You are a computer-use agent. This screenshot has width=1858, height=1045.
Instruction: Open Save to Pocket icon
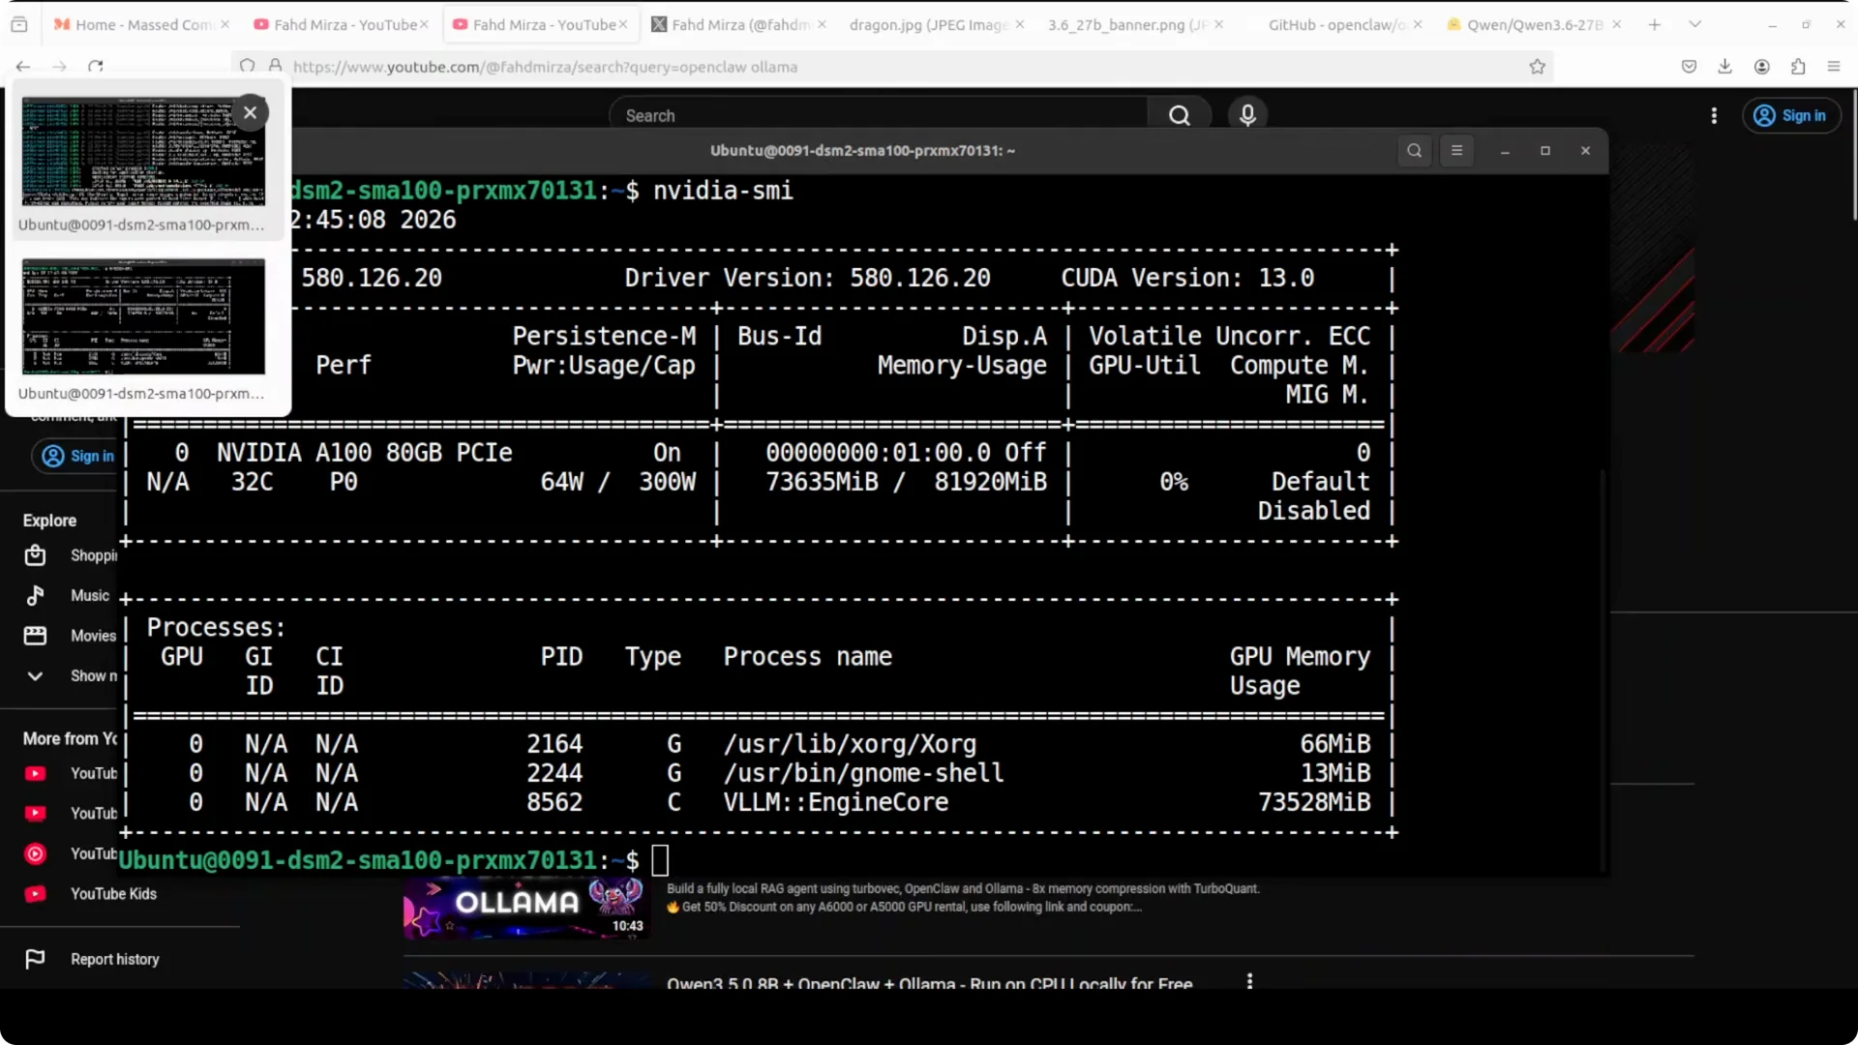pyautogui.click(x=1689, y=67)
